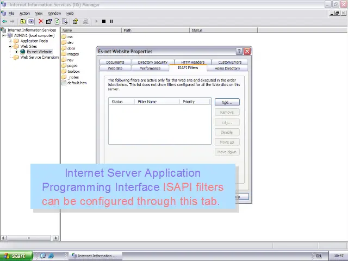This screenshot has height=261, width=348.
Task: Click the Pause item icon
Action: tap(111, 21)
